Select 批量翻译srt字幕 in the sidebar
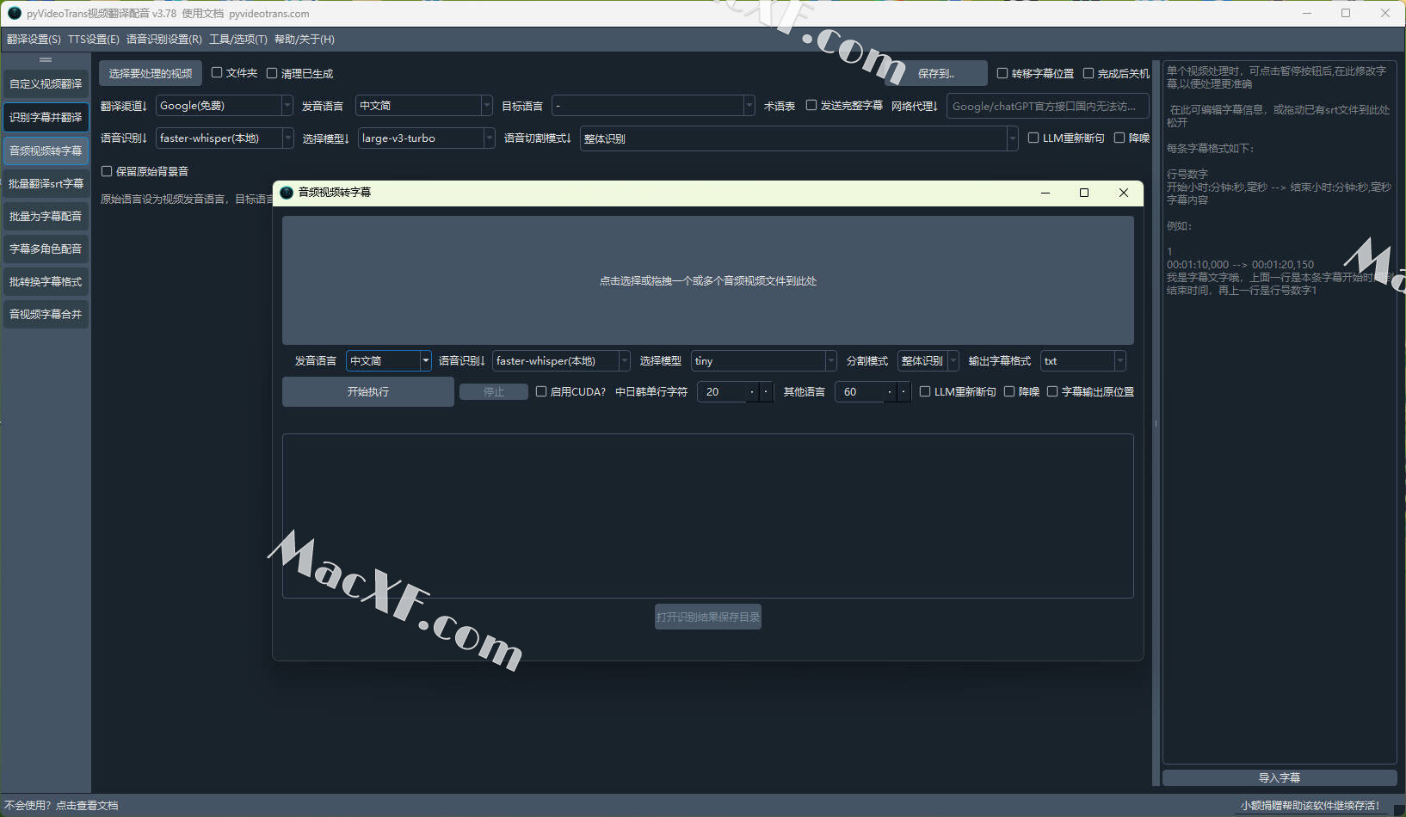This screenshot has width=1406, height=817. coord(46,183)
